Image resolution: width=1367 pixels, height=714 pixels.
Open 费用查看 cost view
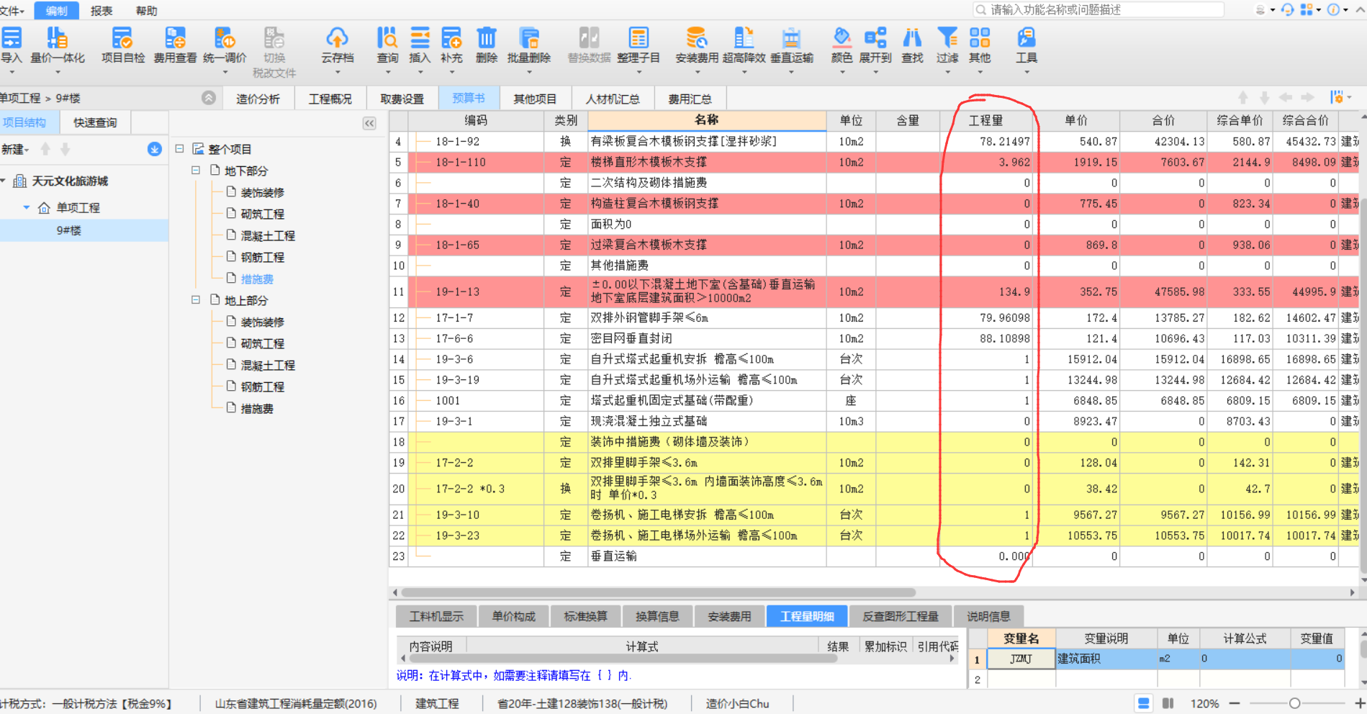pyautogui.click(x=175, y=45)
